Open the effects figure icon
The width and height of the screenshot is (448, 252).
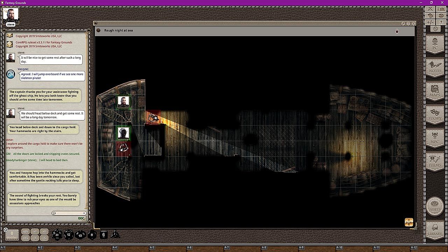[x=441, y=22]
